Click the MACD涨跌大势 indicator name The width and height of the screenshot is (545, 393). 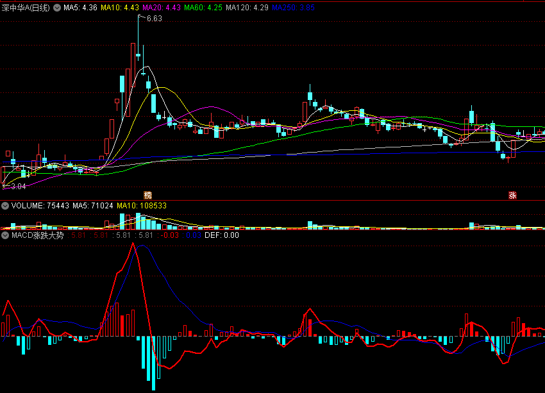38,235
